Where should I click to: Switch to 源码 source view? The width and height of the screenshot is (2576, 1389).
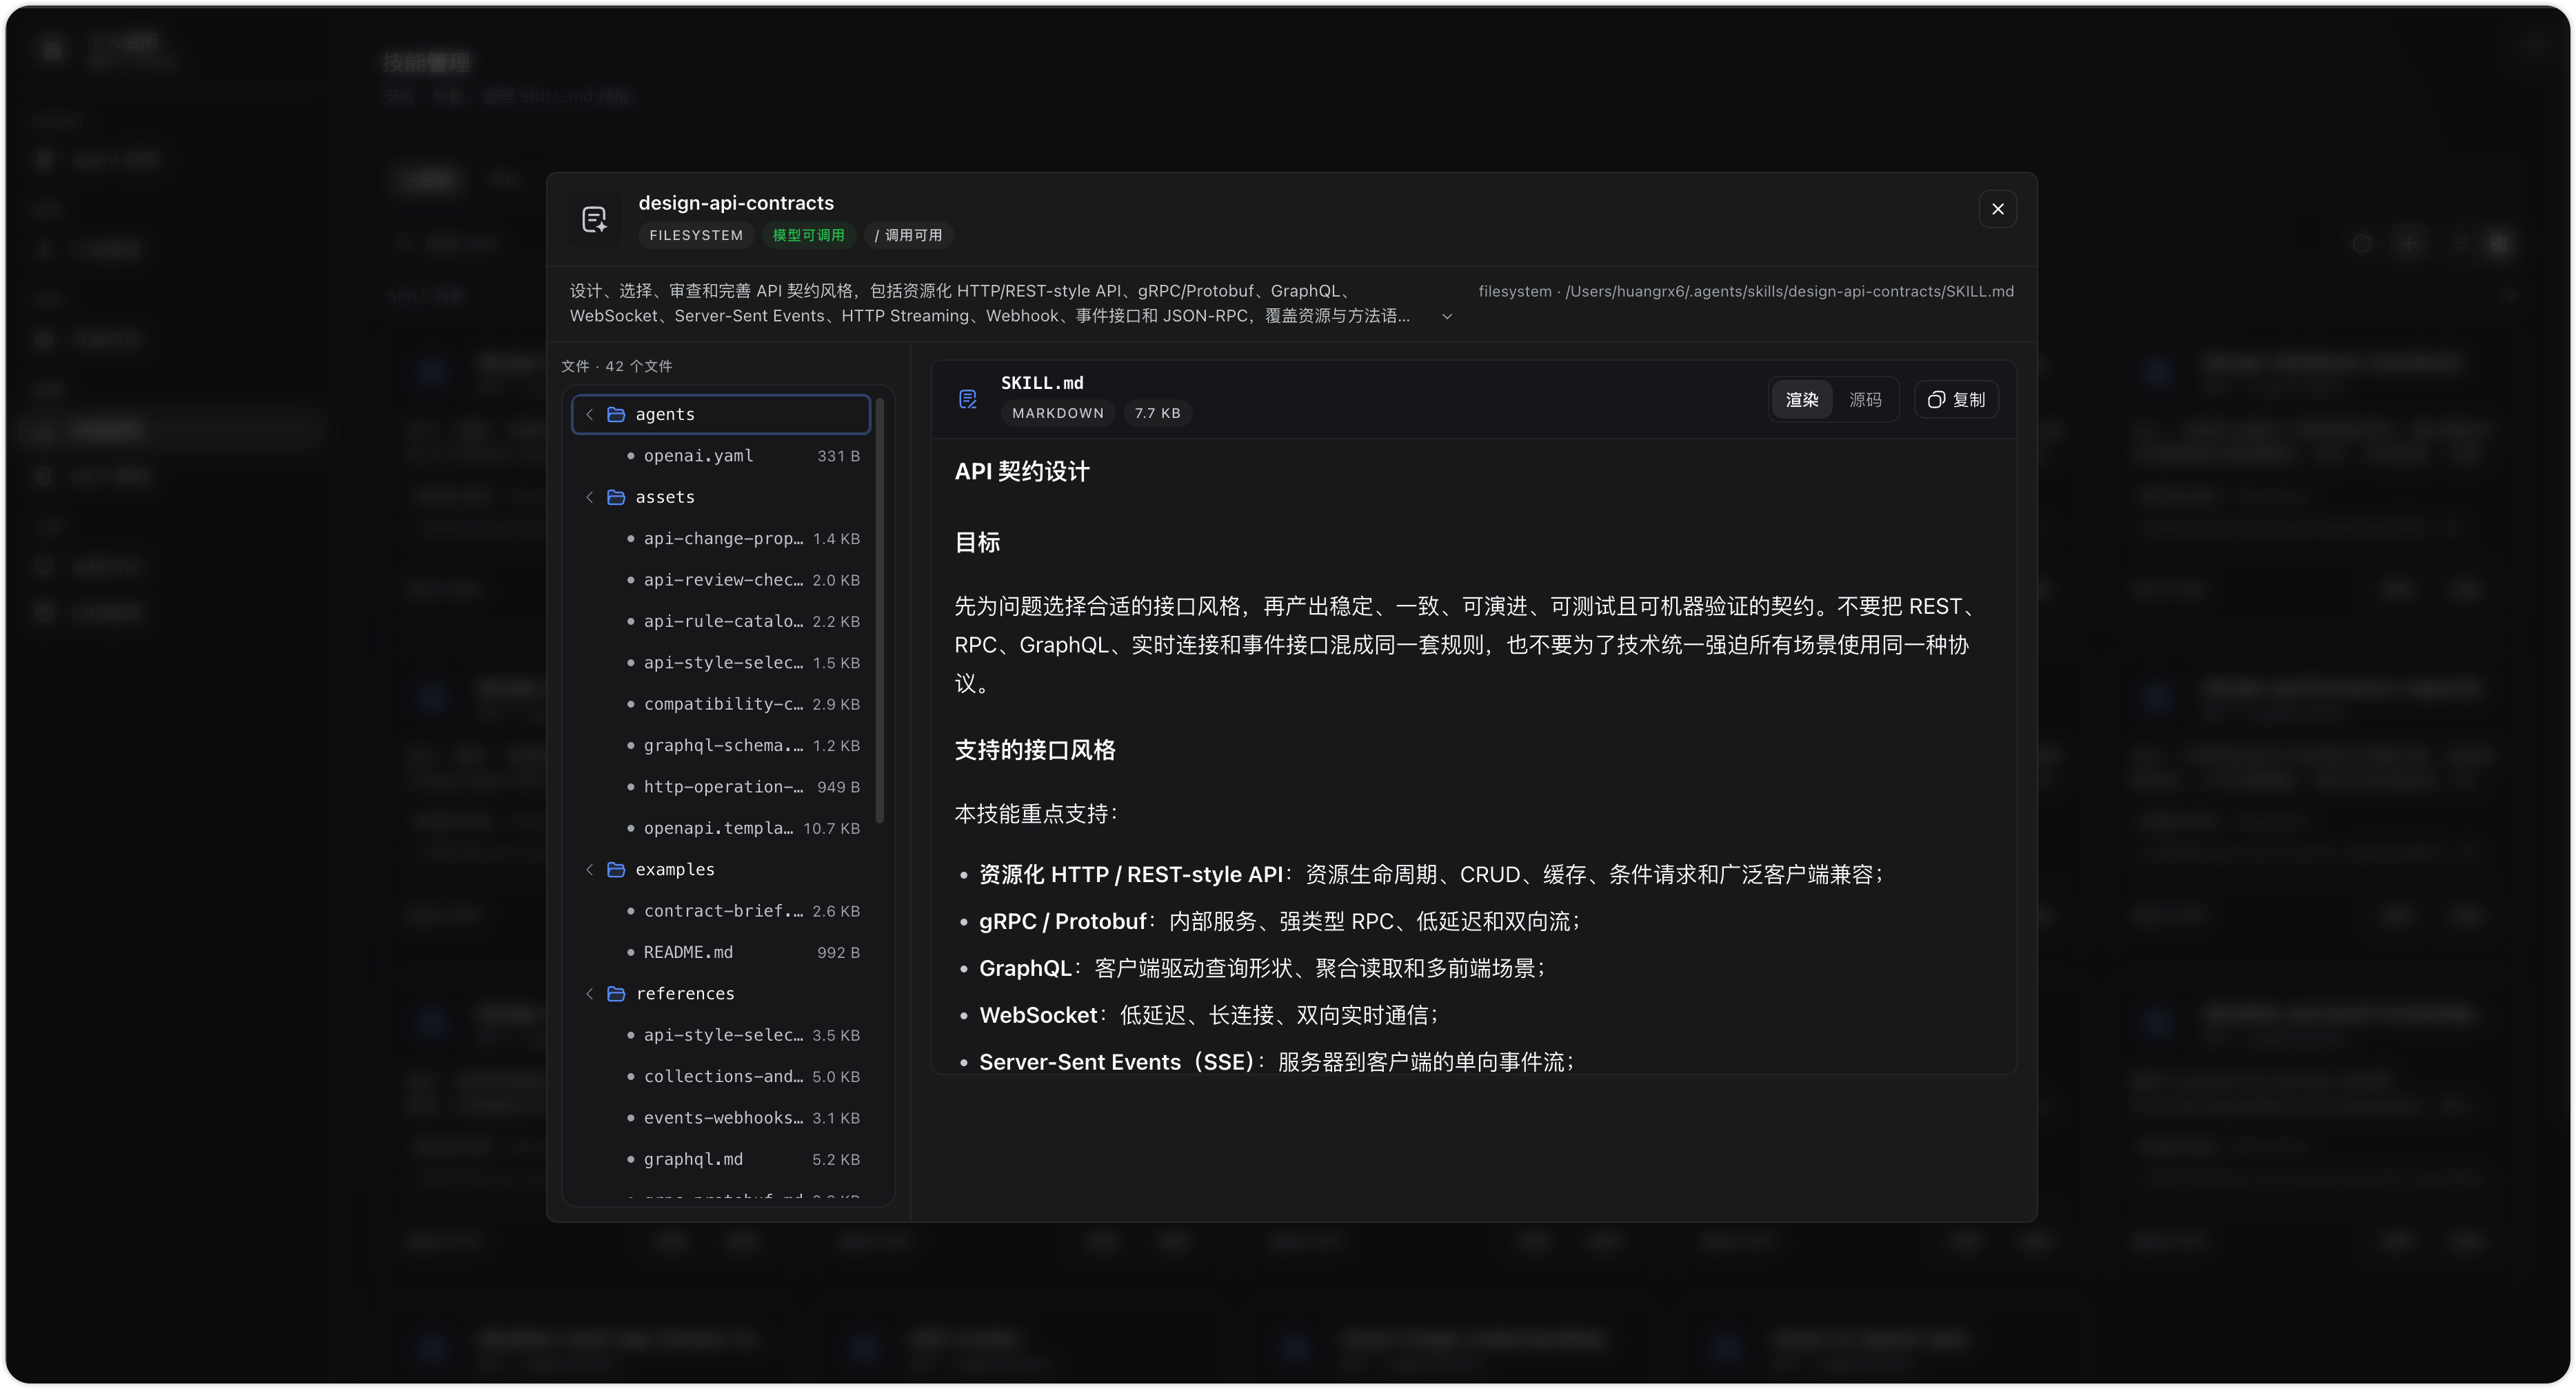click(1865, 400)
